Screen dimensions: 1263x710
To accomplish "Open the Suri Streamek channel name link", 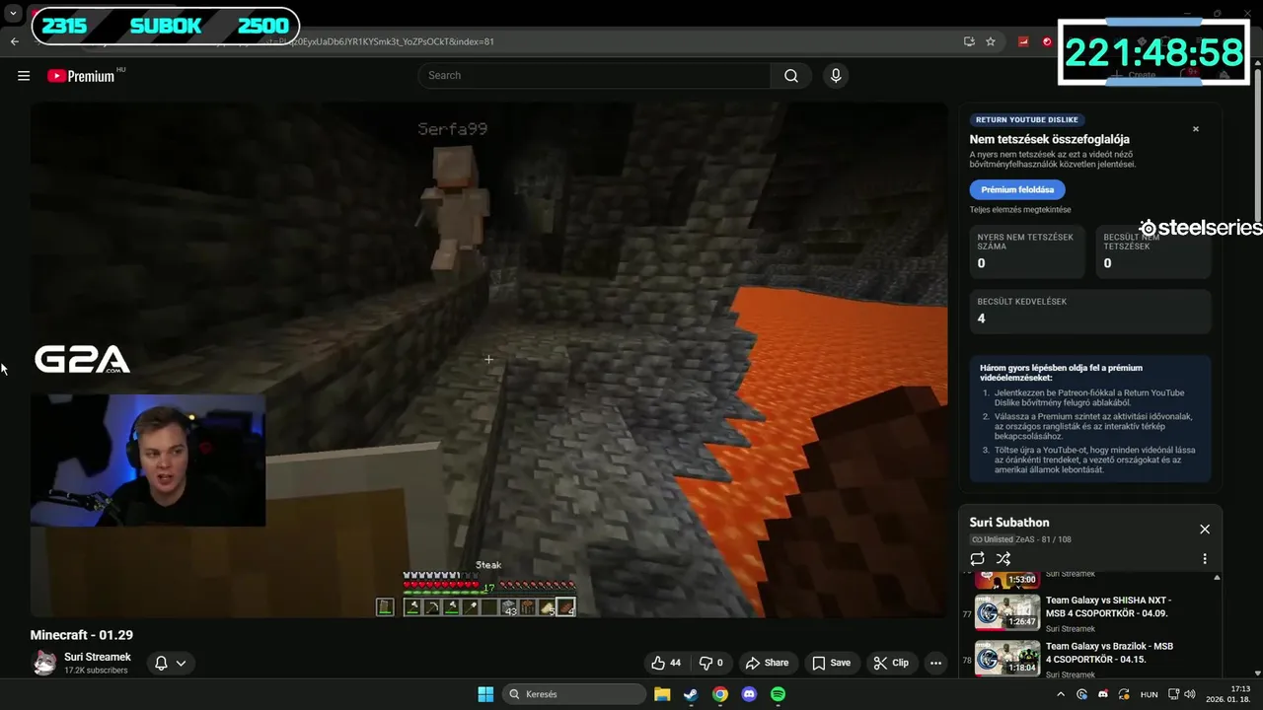I will (98, 657).
